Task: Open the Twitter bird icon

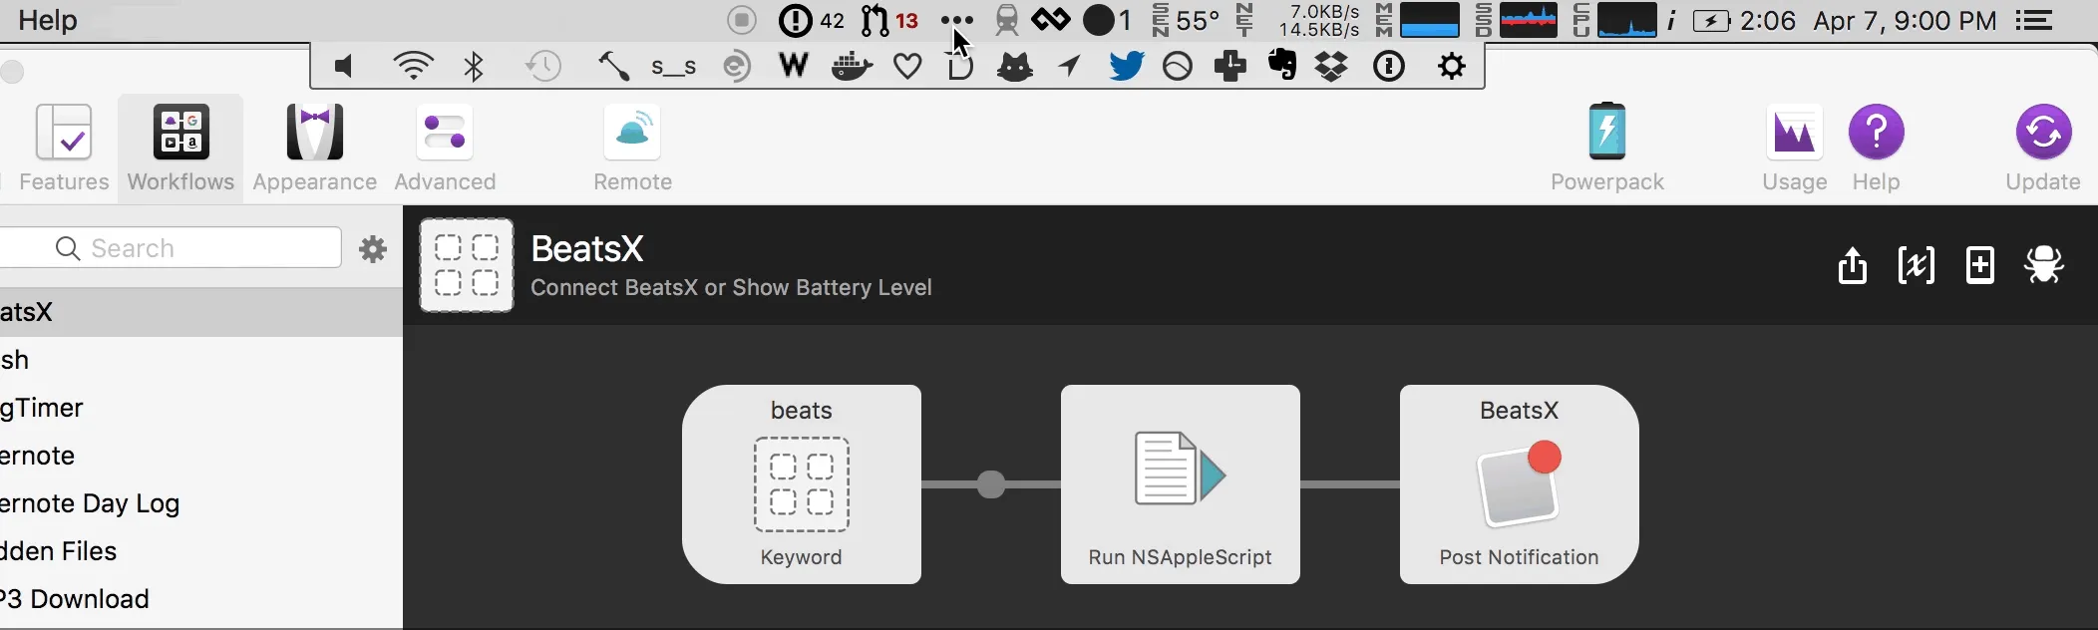Action: [x=1126, y=67]
